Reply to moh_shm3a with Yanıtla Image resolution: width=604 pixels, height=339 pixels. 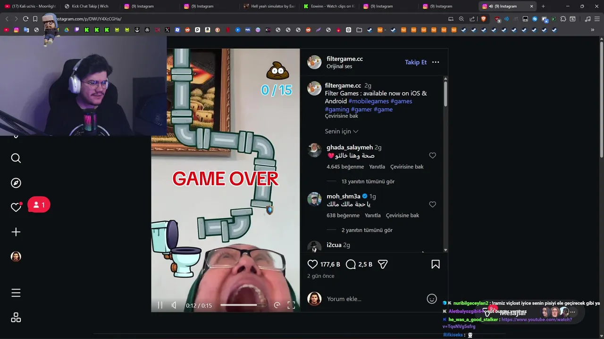[373, 216]
